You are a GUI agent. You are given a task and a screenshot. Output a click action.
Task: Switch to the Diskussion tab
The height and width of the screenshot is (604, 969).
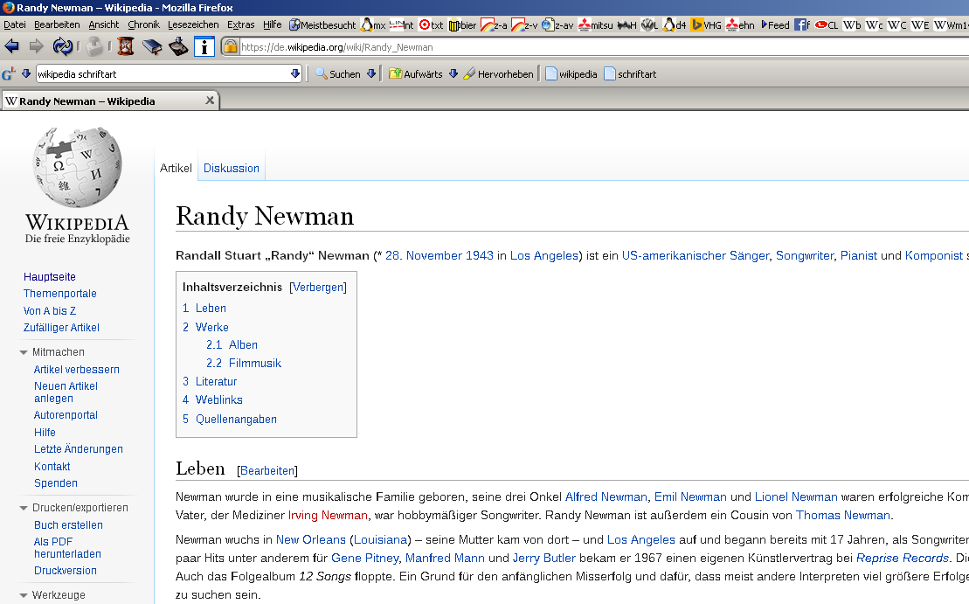[x=232, y=168]
